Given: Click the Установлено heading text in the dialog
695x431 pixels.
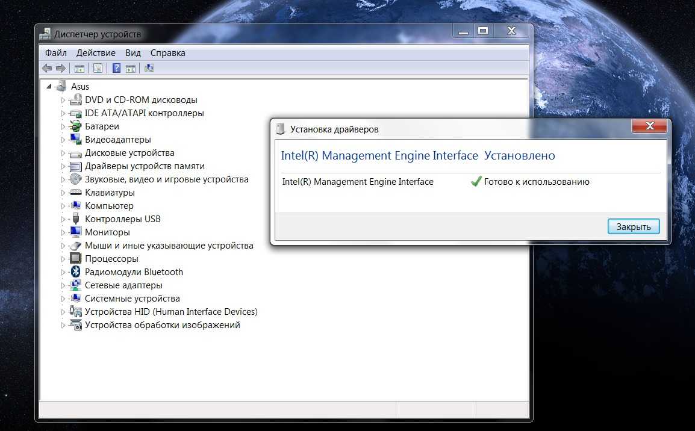Looking at the screenshot, I should 520,155.
